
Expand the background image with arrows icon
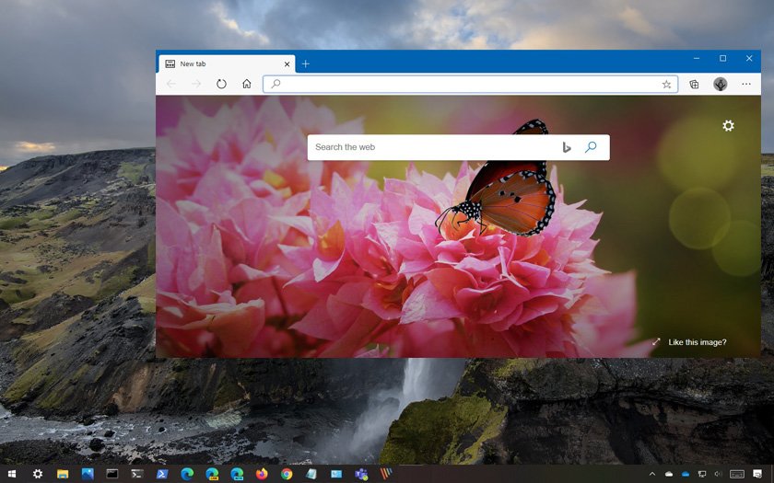tap(656, 342)
